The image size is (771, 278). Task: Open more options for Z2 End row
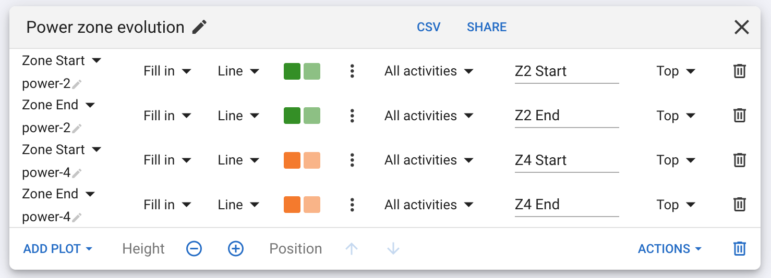click(x=353, y=116)
